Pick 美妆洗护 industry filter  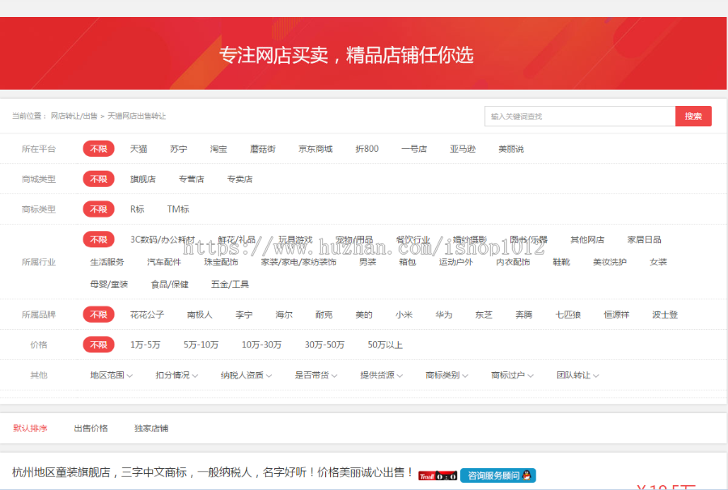pyautogui.click(x=610, y=262)
